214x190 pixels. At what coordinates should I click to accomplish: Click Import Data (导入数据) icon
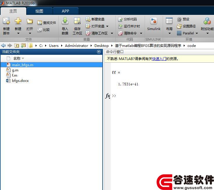tap(65, 21)
